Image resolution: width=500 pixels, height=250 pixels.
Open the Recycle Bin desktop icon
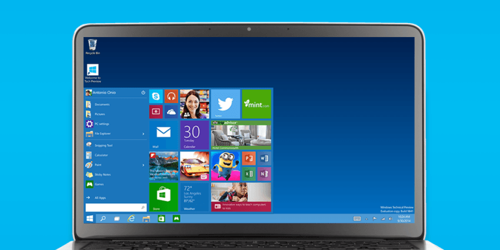(92, 46)
